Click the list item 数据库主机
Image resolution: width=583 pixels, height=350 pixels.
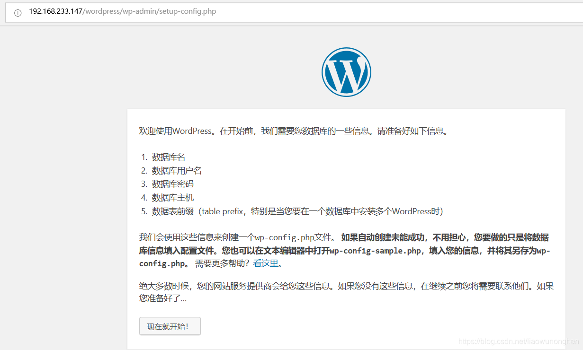coord(173,198)
